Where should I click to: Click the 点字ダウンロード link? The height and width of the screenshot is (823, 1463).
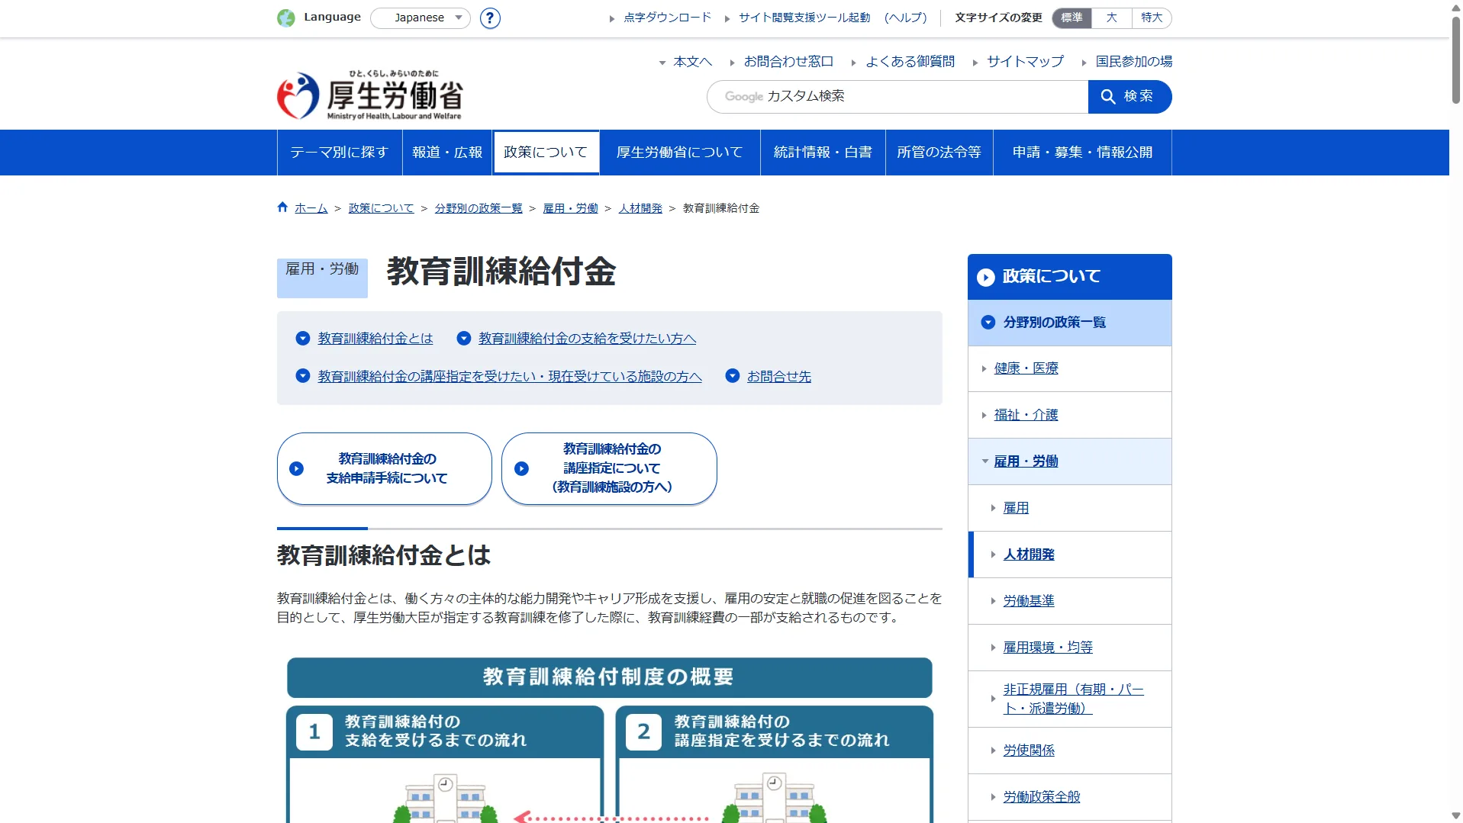pyautogui.click(x=667, y=18)
